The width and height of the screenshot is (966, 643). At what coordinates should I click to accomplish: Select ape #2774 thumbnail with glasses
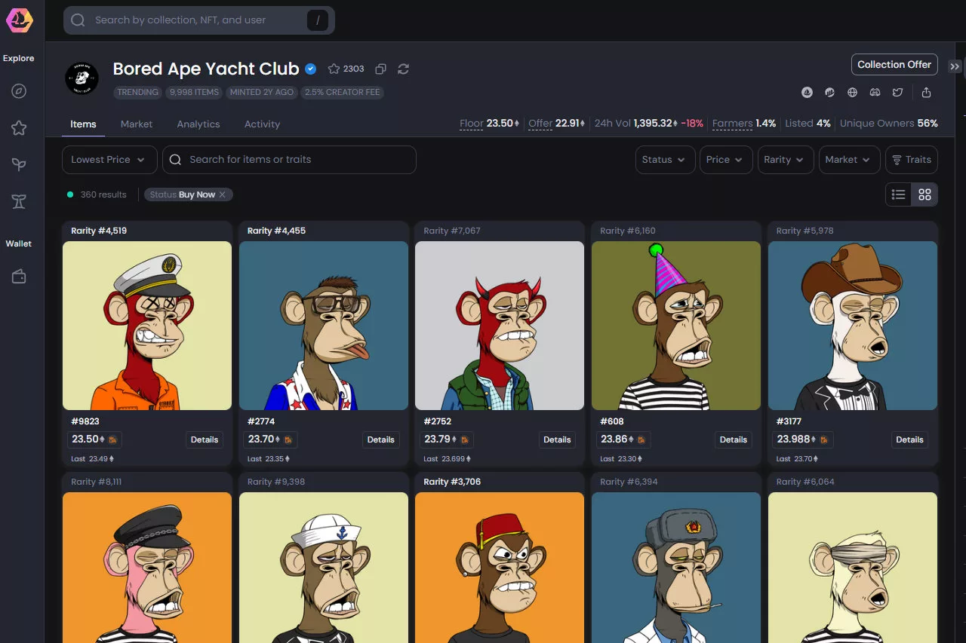click(x=324, y=326)
